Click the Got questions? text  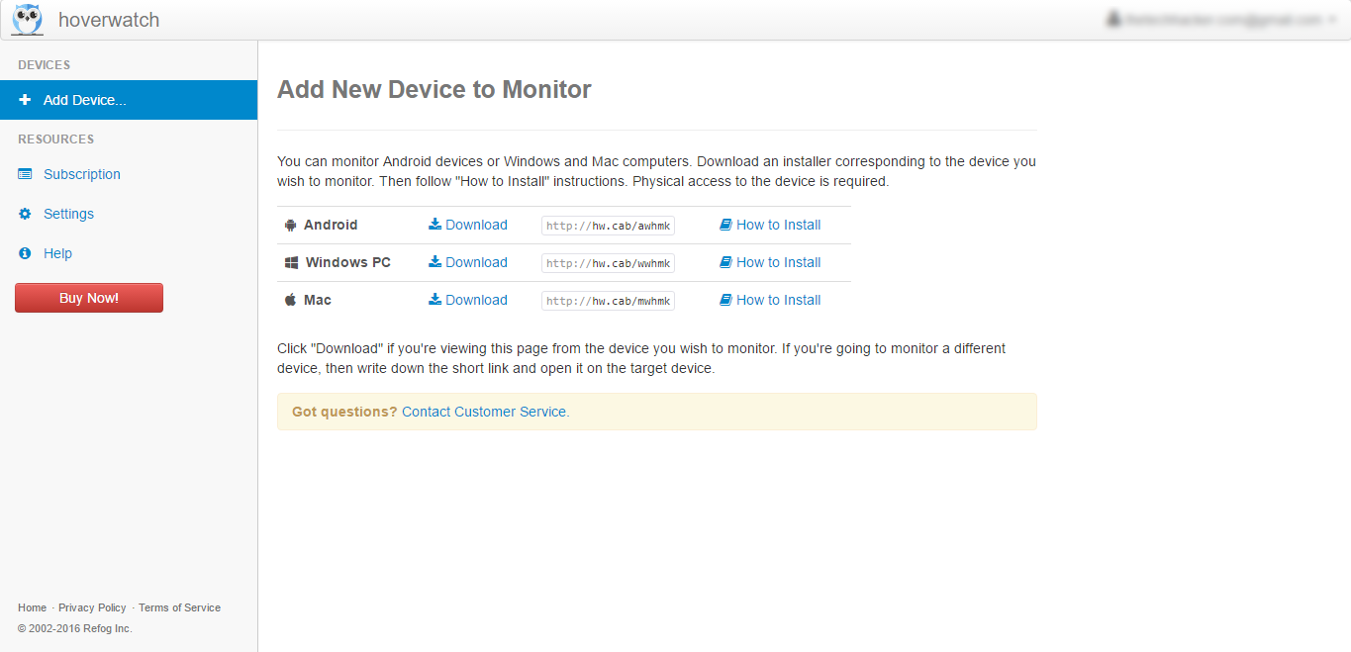344,412
